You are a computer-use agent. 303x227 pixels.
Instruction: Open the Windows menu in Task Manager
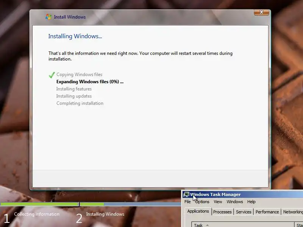pos(234,202)
